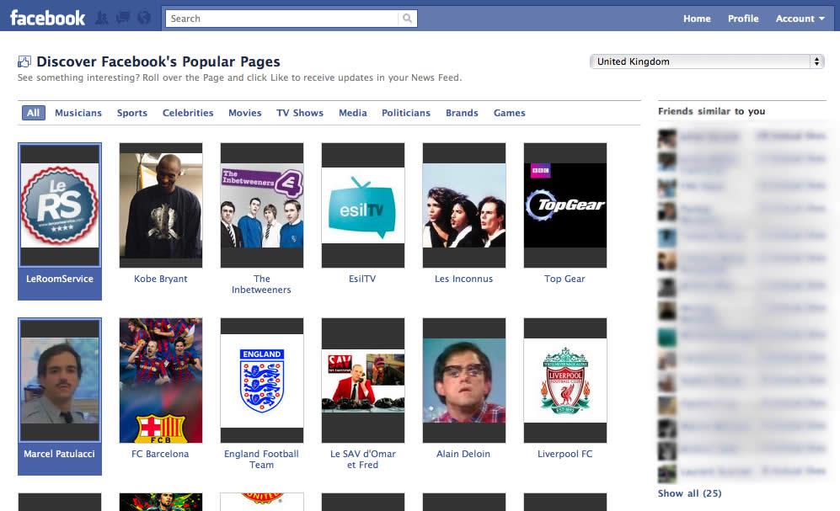Click the FC Barcelona thumbnail
The height and width of the screenshot is (511, 840).
161,381
